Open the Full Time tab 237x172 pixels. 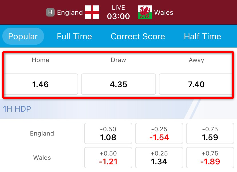point(74,36)
